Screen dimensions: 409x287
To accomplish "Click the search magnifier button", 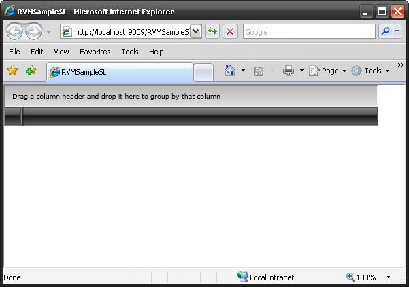I will 385,32.
